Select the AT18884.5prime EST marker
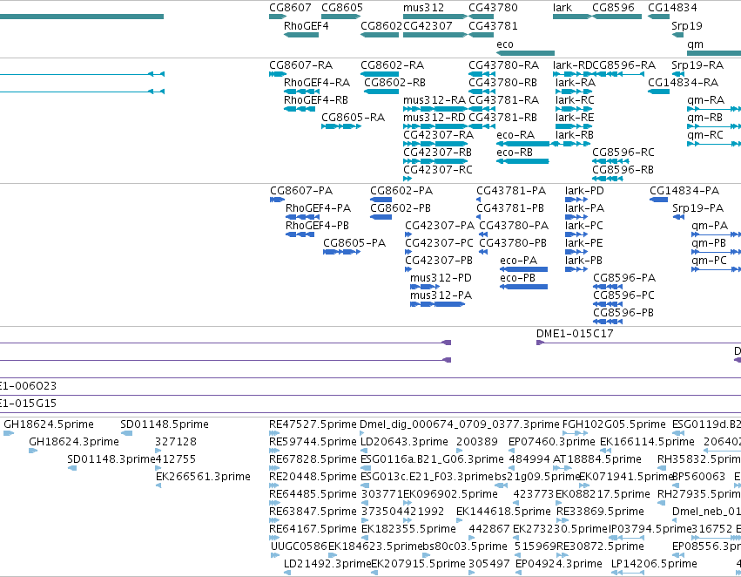 tap(562, 468)
